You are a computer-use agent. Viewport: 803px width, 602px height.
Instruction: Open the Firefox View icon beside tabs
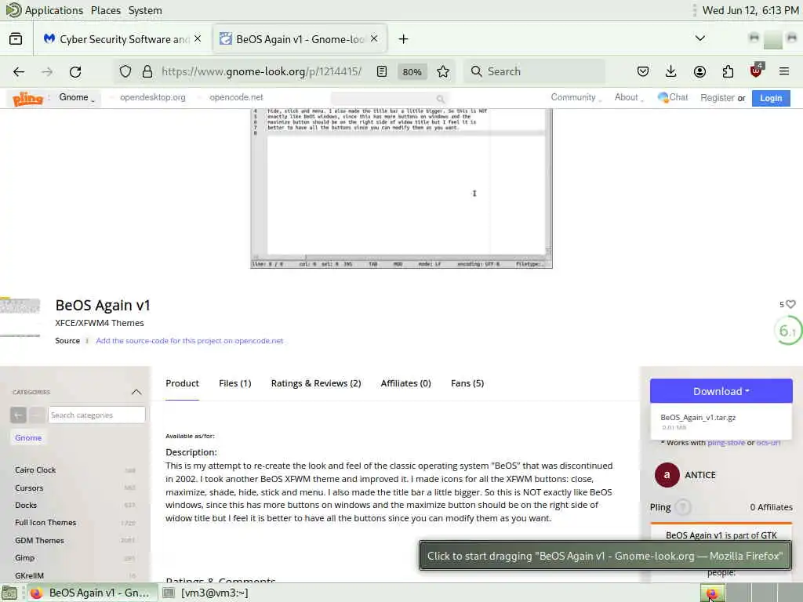(16, 39)
